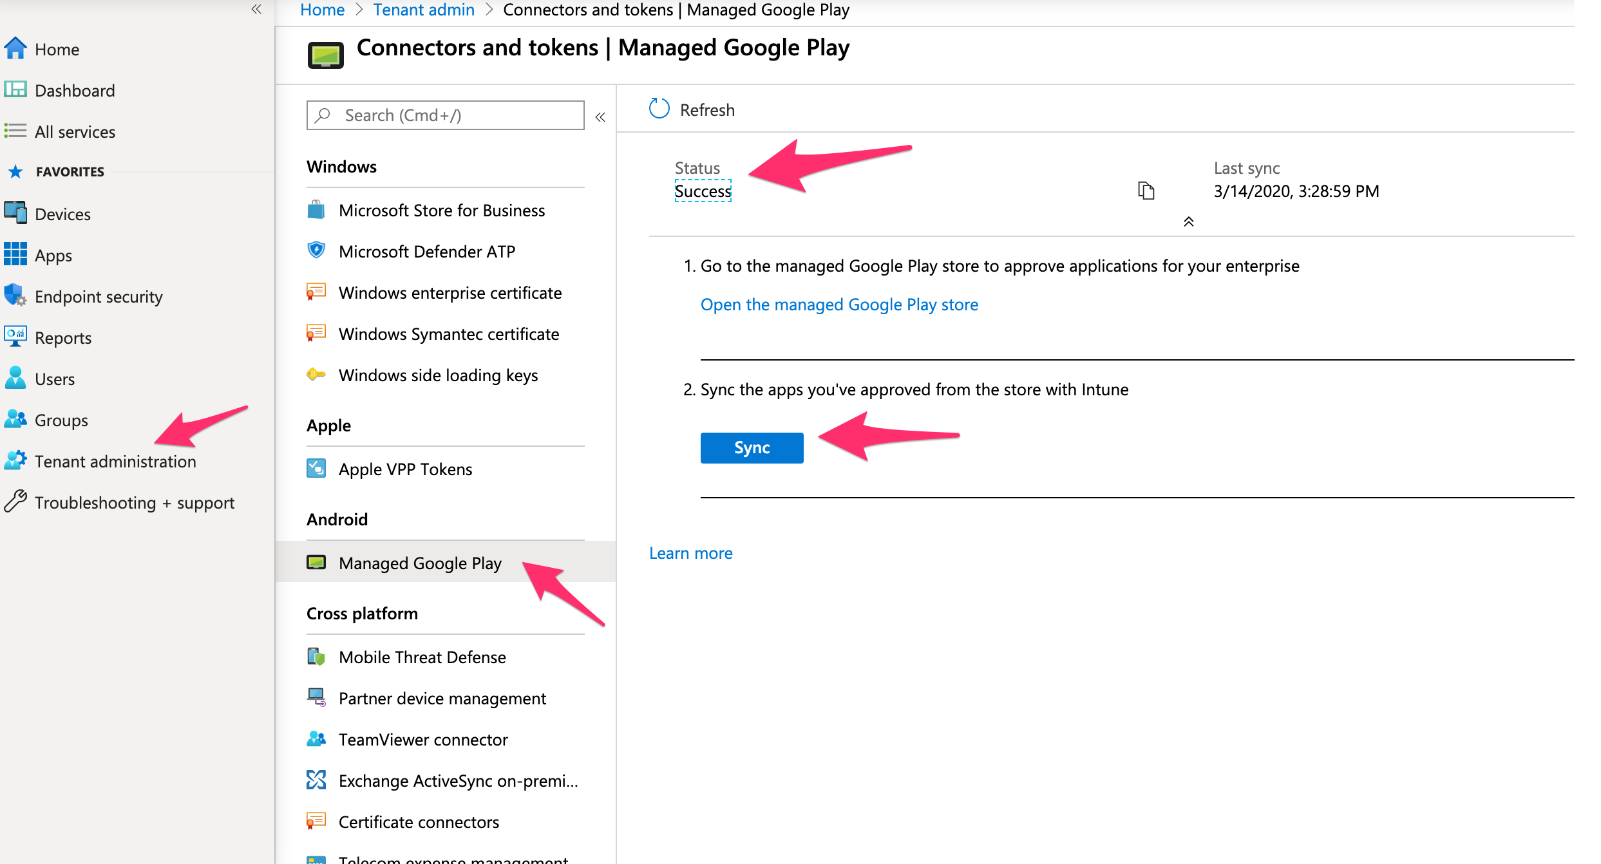Viewport: 1601px width, 864px height.
Task: Refresh the Managed Google Play status
Action: pos(692,109)
